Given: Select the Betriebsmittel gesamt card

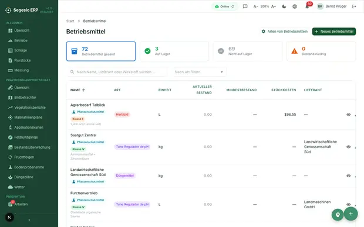Looking at the screenshot, I should (x=101, y=51).
